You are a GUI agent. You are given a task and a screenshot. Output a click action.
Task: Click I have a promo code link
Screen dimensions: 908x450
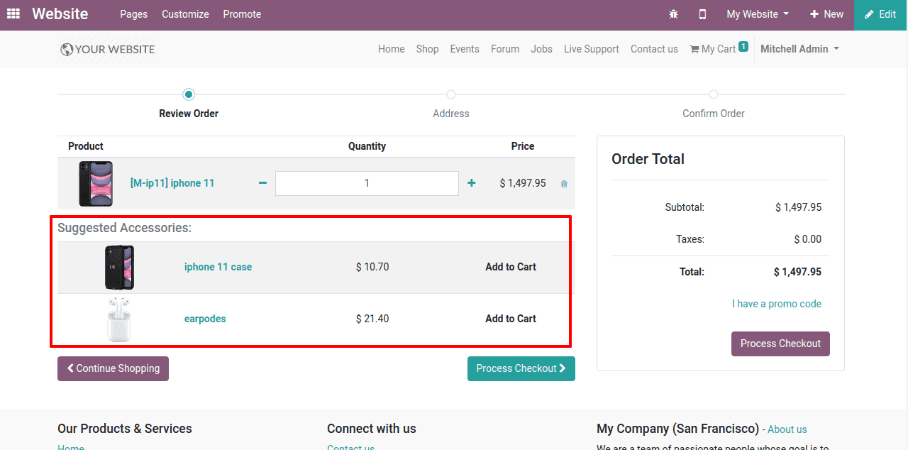tap(776, 304)
